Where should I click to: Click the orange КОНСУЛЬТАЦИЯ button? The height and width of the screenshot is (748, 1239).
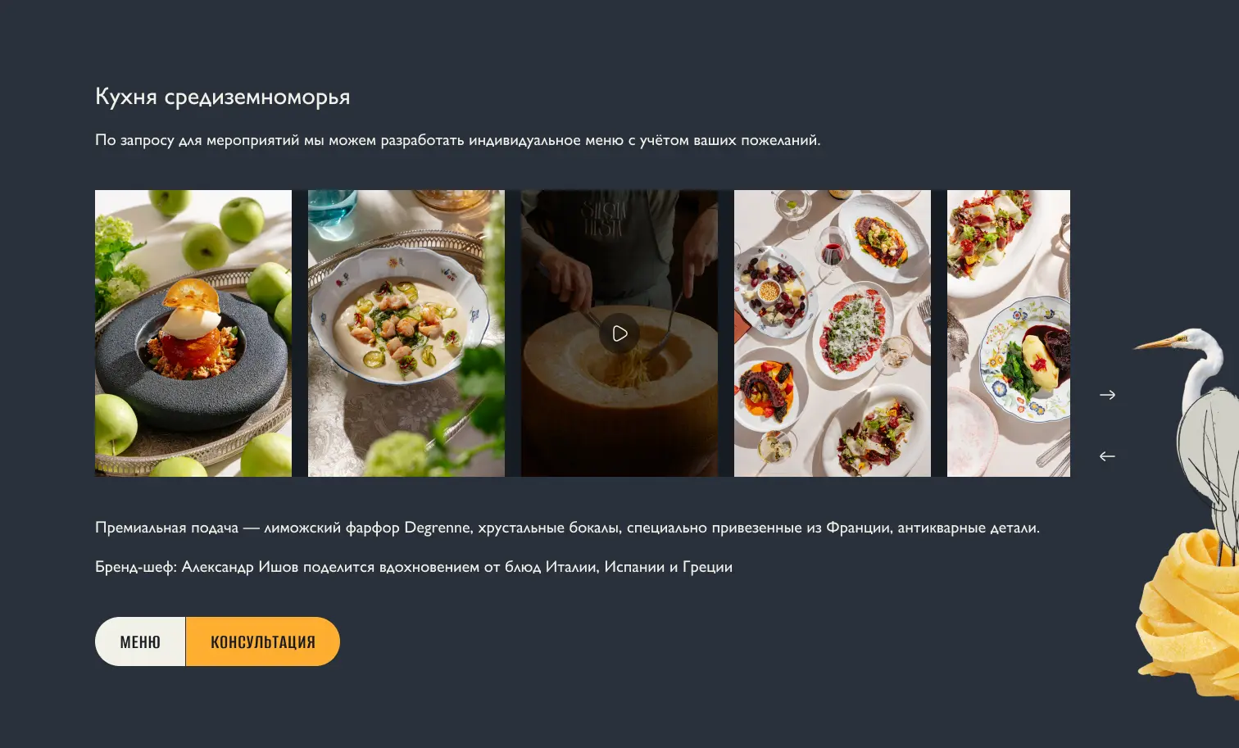click(262, 641)
